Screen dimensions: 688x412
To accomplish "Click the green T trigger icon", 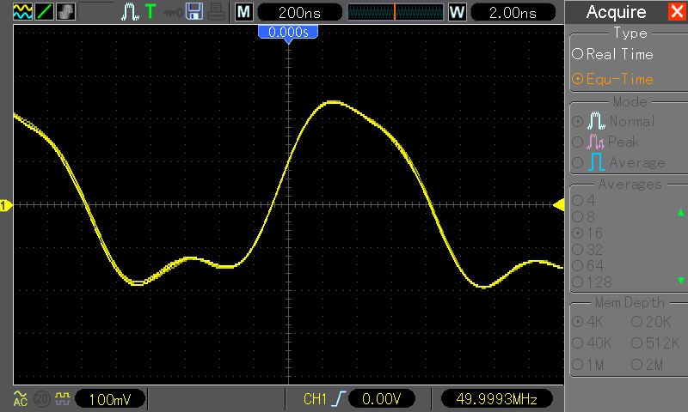I will click(150, 12).
